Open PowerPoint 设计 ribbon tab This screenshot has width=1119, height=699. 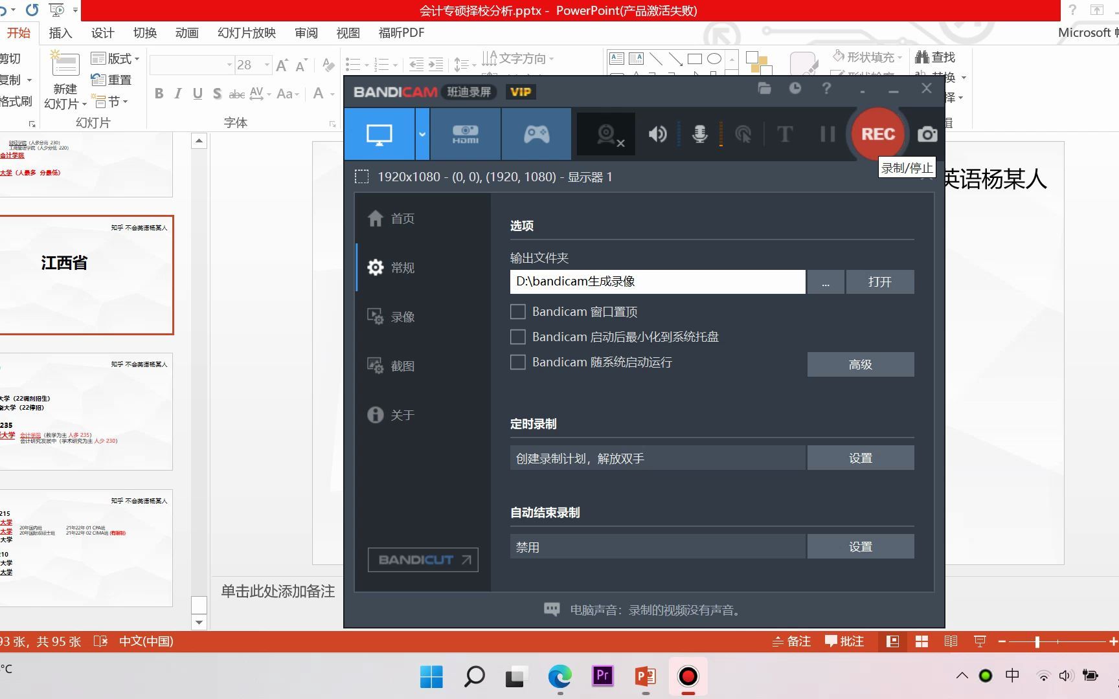pos(102,33)
